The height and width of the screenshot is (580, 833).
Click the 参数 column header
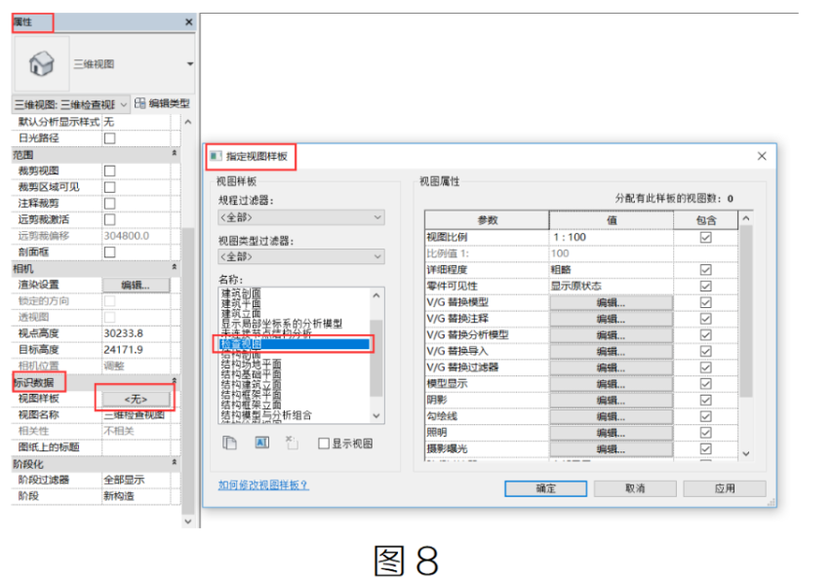[x=487, y=220]
